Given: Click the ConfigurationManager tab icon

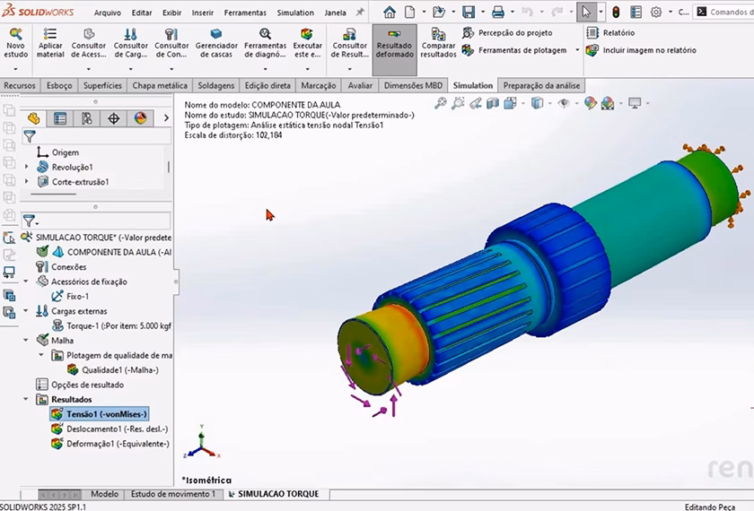Looking at the screenshot, I should click(86, 118).
